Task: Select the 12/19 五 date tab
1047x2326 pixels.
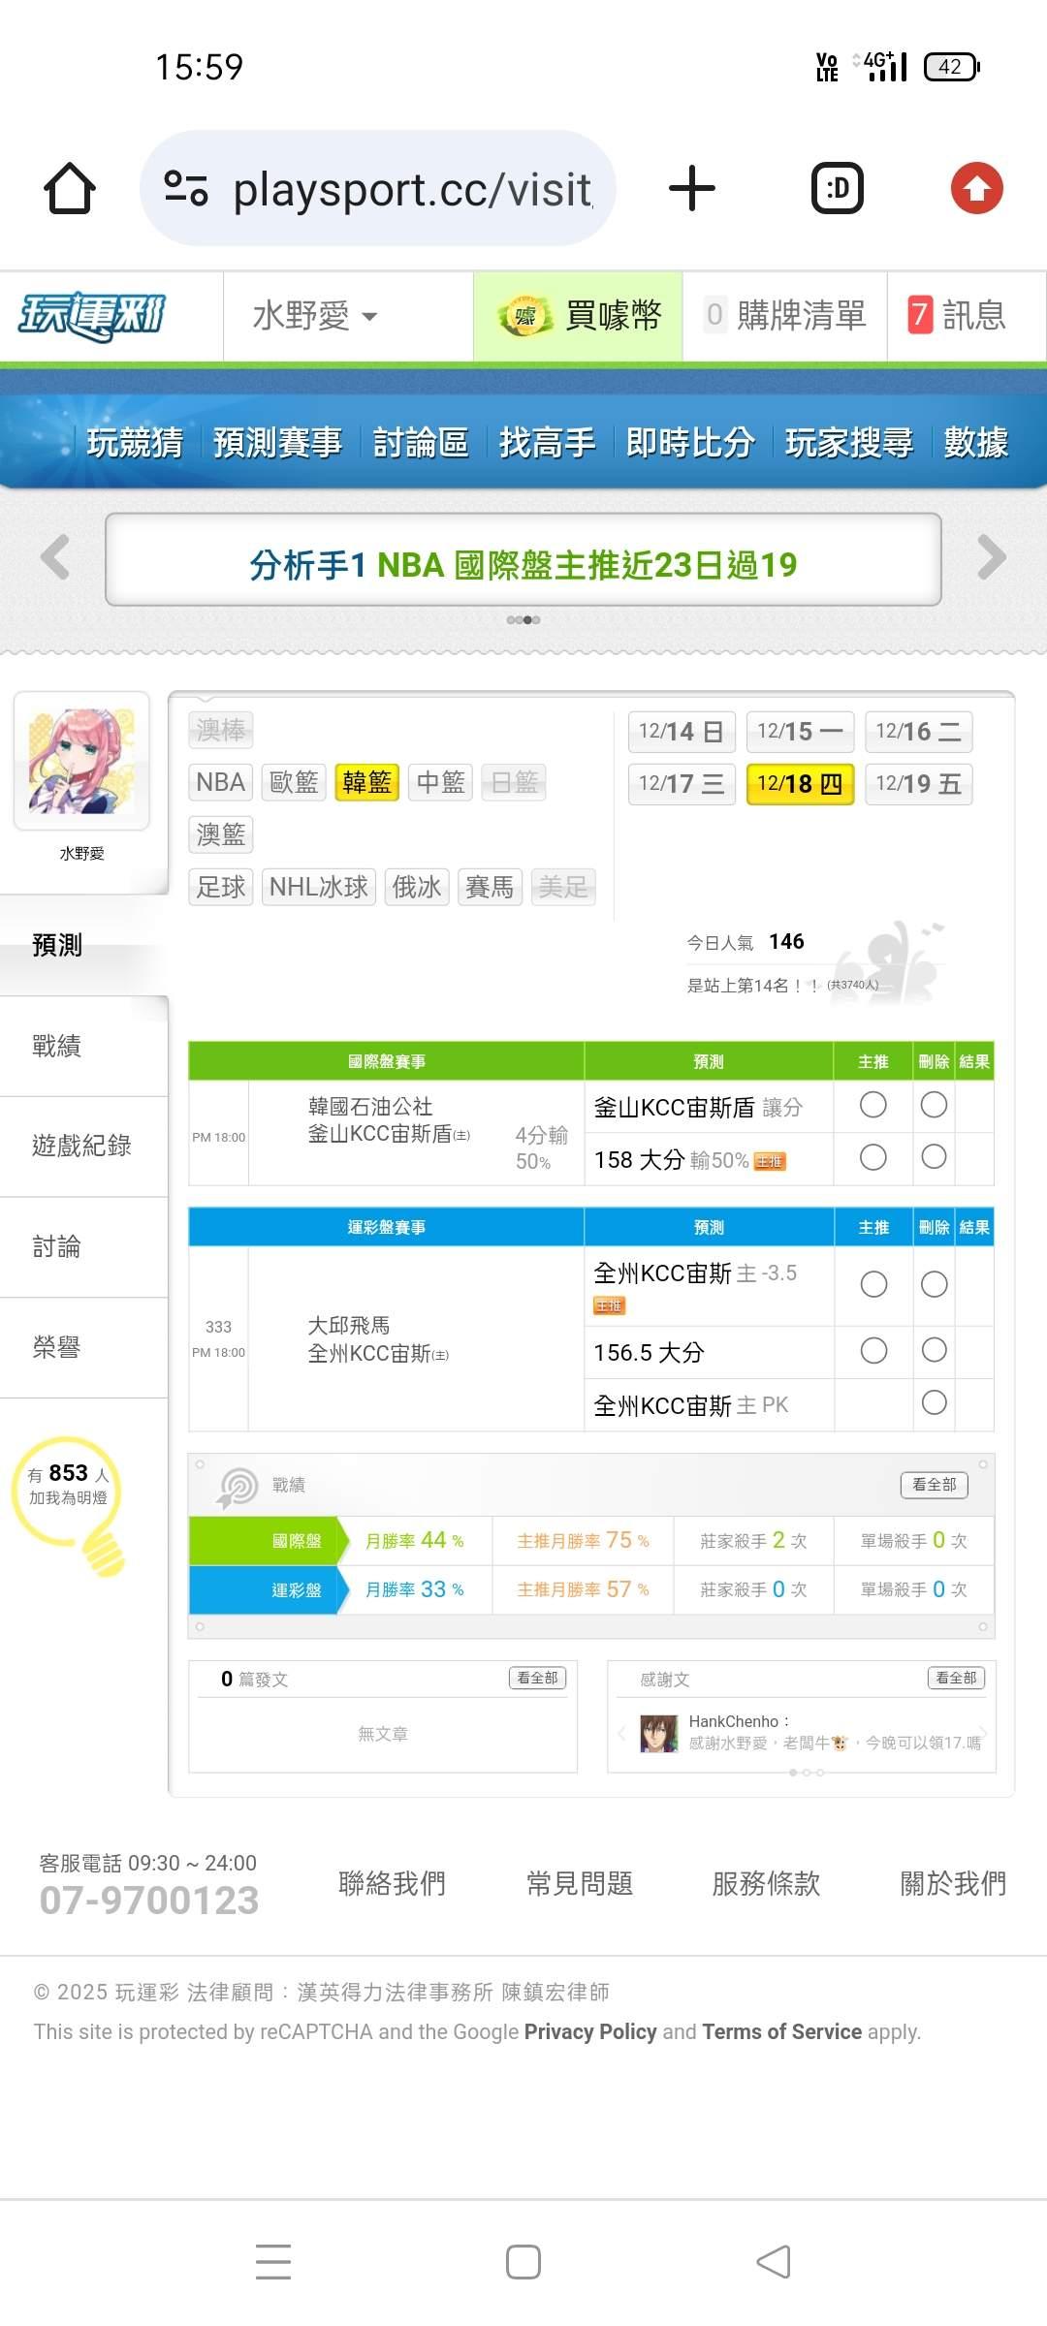Action: coord(918,783)
